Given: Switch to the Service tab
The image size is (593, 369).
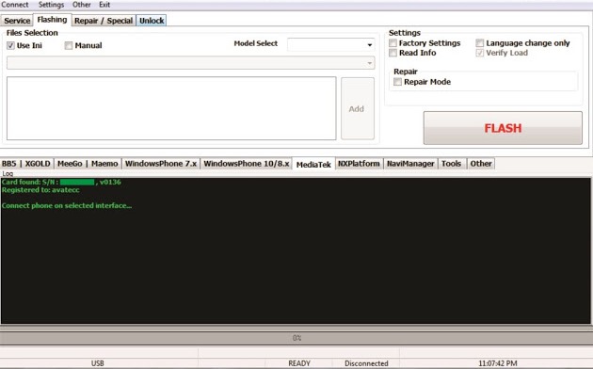Looking at the screenshot, I should pos(17,21).
